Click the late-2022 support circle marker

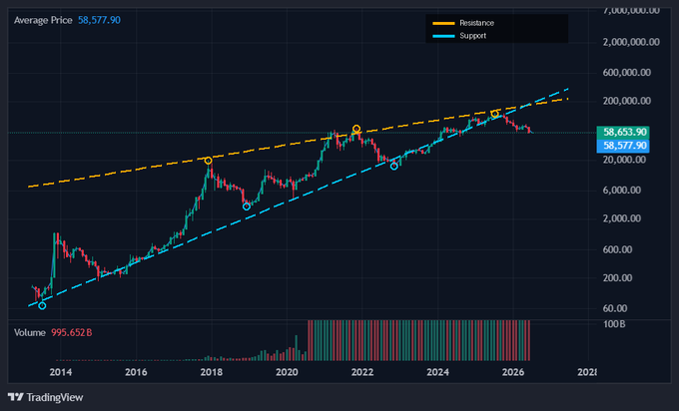pyautogui.click(x=394, y=167)
